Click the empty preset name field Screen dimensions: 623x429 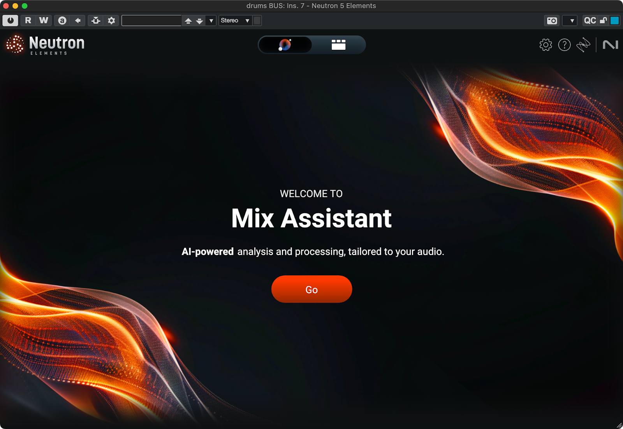(151, 21)
